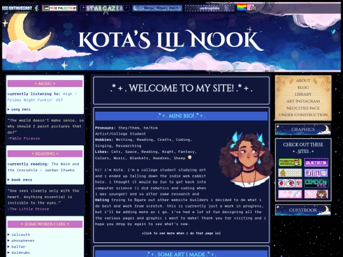Click the 'Pronouns: they/them, he/him' line
The width and height of the screenshot is (343, 257).
coord(126,128)
